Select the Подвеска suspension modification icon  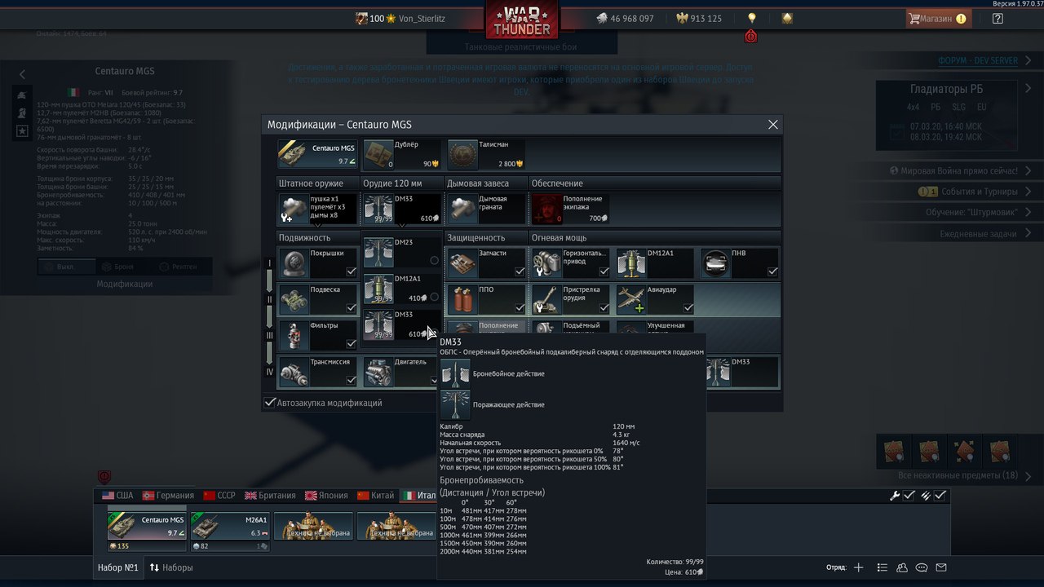click(x=293, y=300)
